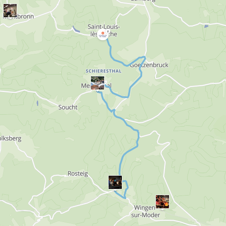226x226 pixels.
Task: Select the Rosteig place name
Action: 78,173
